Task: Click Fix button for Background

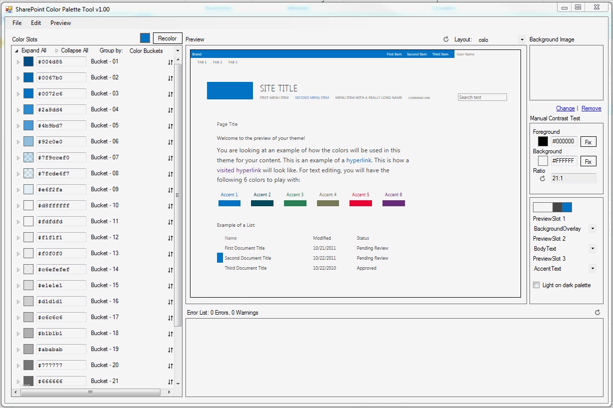Action: pyautogui.click(x=588, y=161)
